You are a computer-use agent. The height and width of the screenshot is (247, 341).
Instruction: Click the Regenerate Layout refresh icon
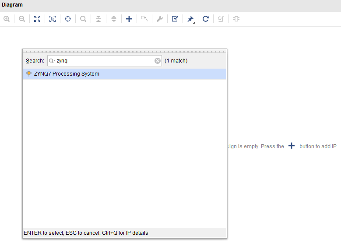(x=206, y=19)
